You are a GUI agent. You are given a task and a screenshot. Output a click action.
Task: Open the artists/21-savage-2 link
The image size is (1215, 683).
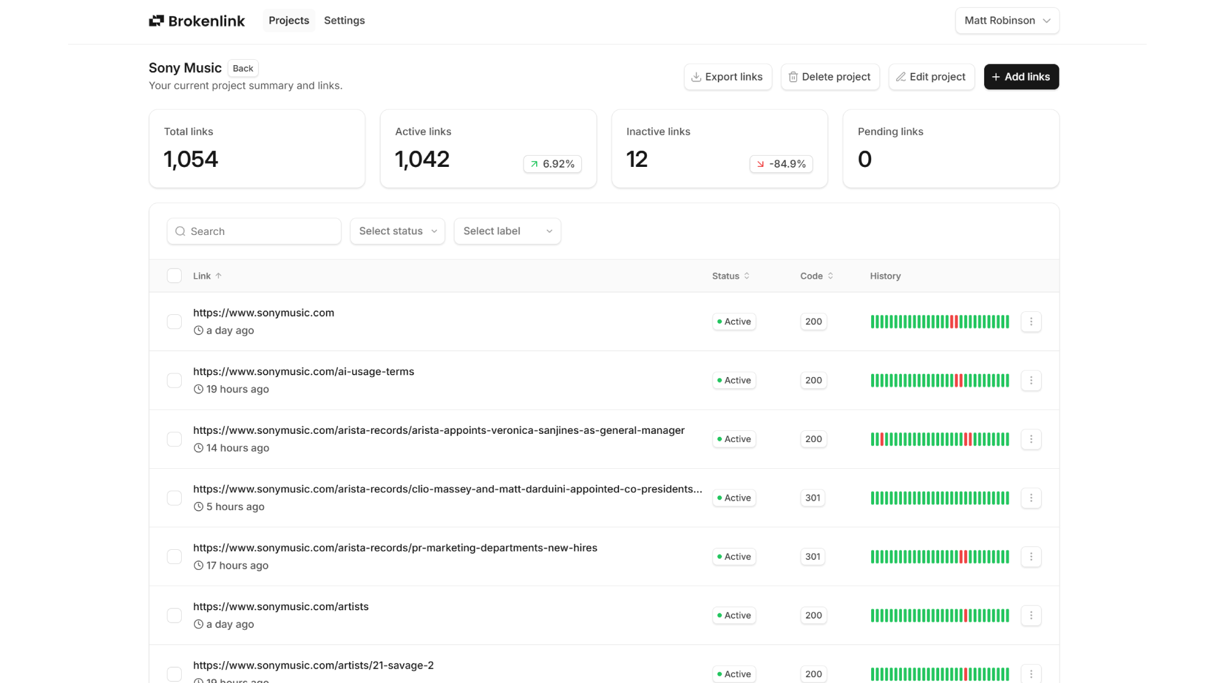[x=313, y=665]
